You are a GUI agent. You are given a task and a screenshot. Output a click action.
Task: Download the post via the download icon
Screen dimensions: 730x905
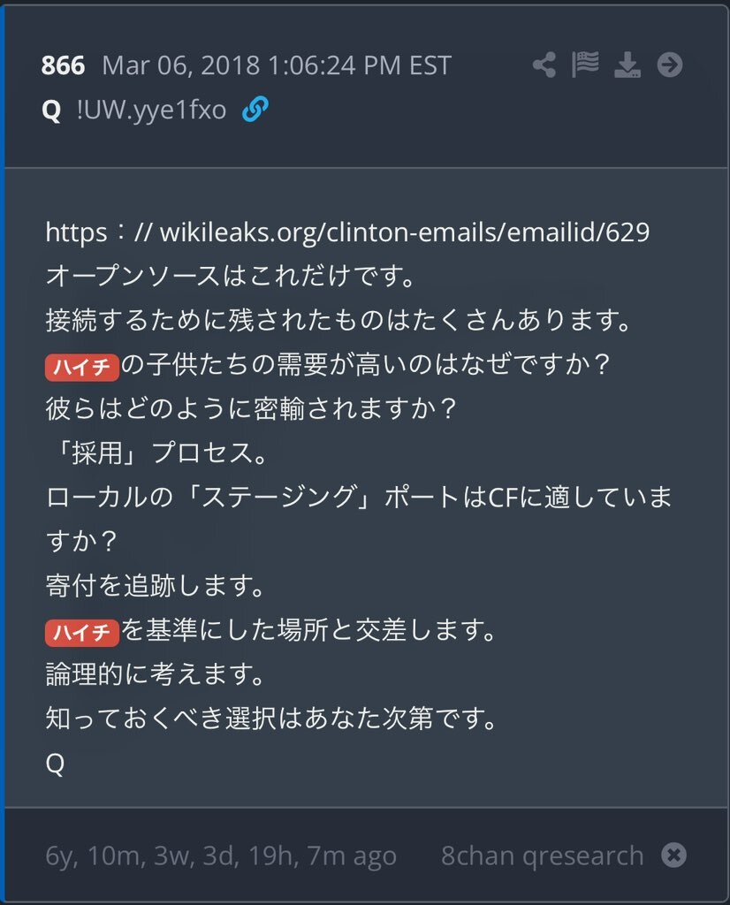point(627,63)
